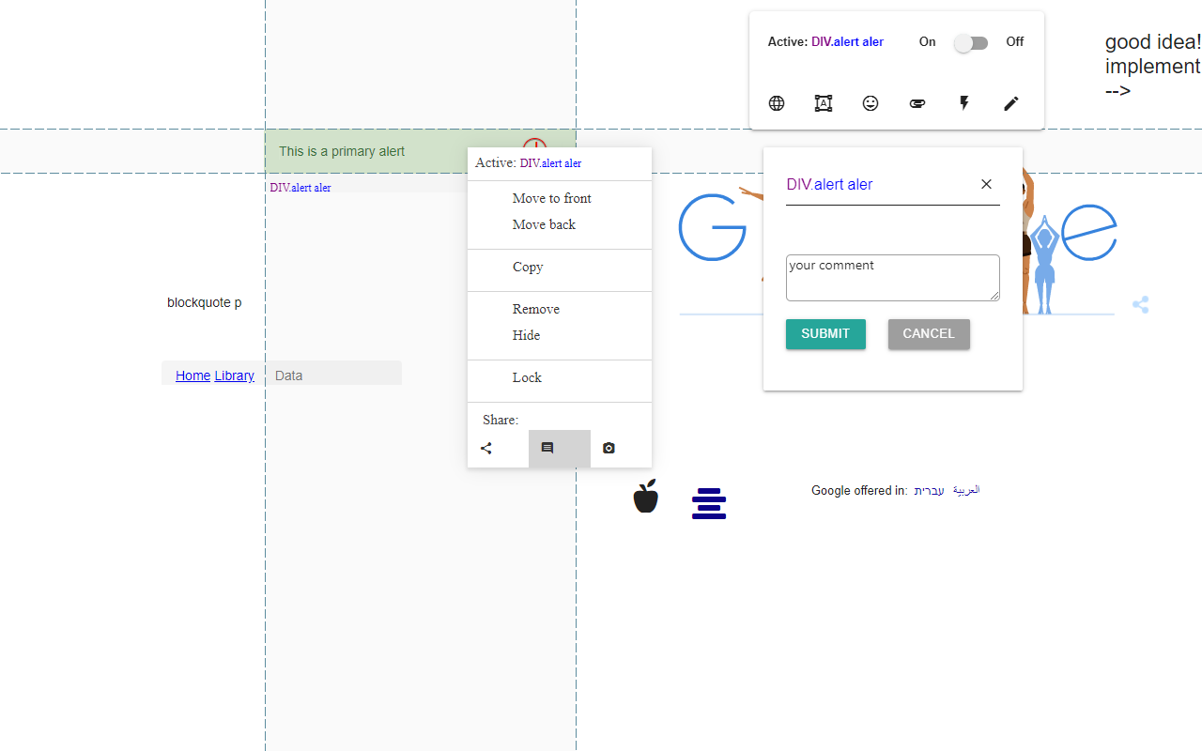Image resolution: width=1202 pixels, height=751 pixels.
Task: Click the comment icon under Share
Action: click(x=547, y=449)
